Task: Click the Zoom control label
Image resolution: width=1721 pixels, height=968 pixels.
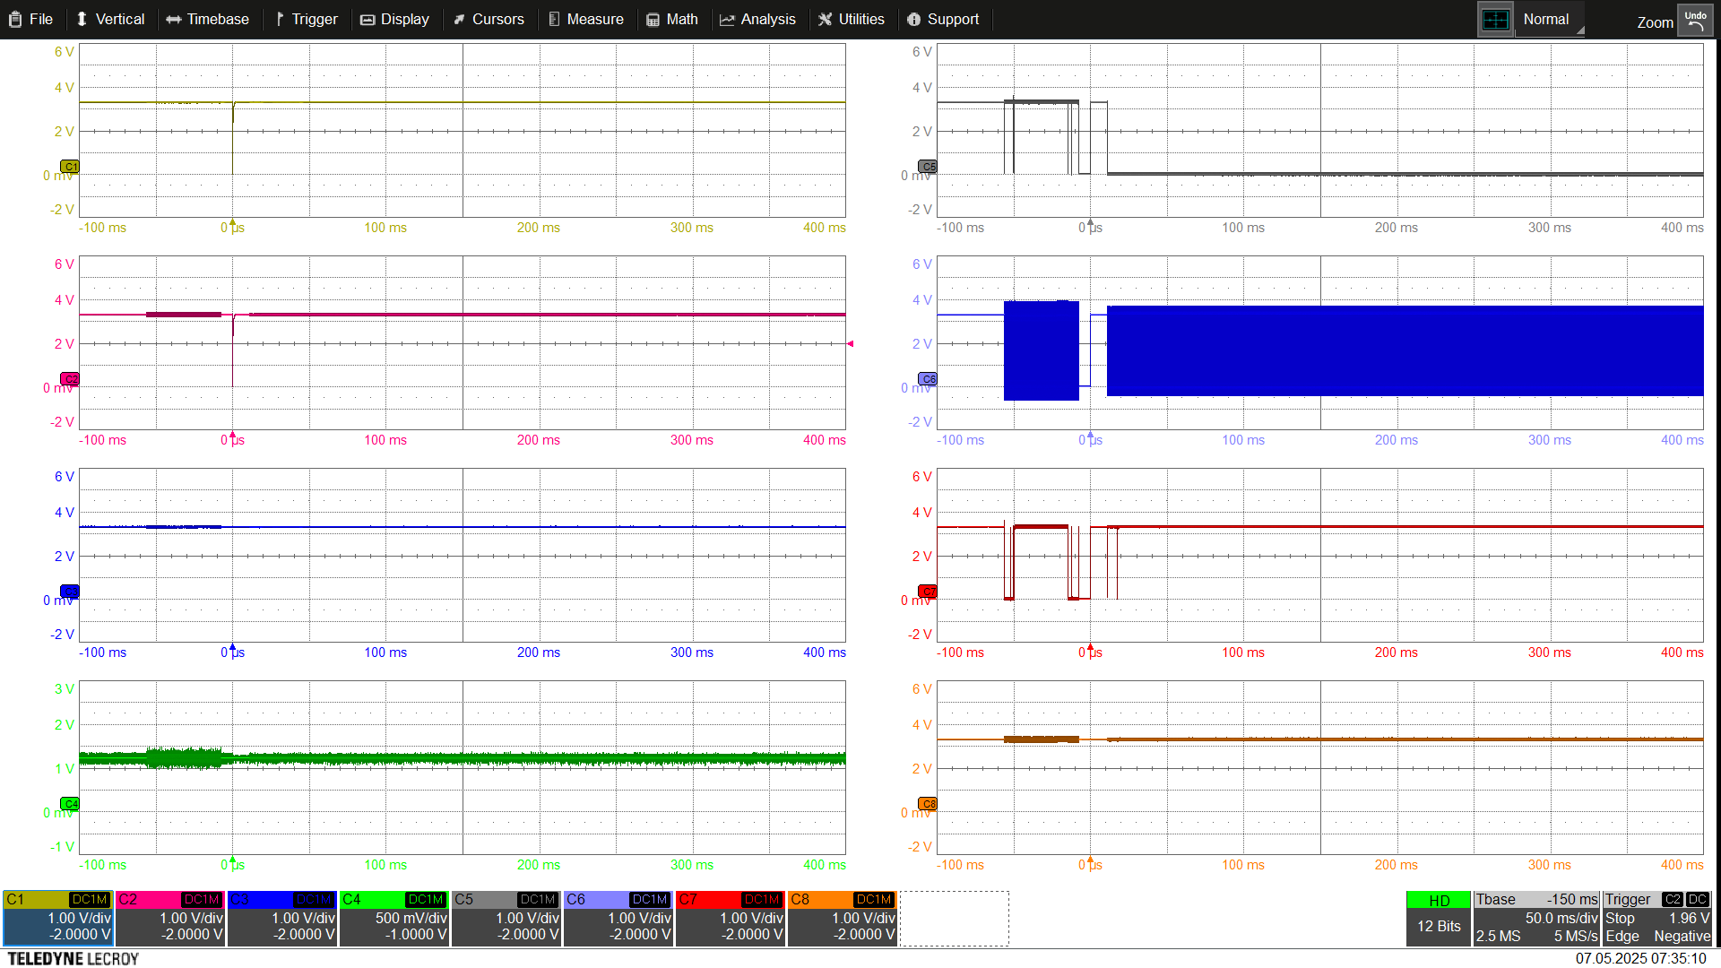Action: pyautogui.click(x=1655, y=22)
